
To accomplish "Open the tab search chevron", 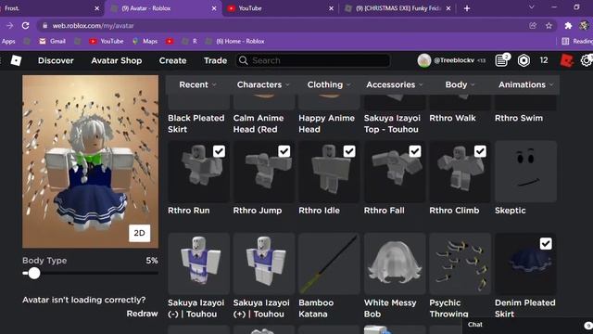I will click(x=531, y=7).
